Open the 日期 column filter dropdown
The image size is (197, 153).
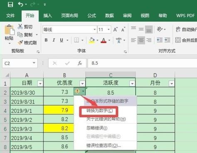(x=40, y=84)
